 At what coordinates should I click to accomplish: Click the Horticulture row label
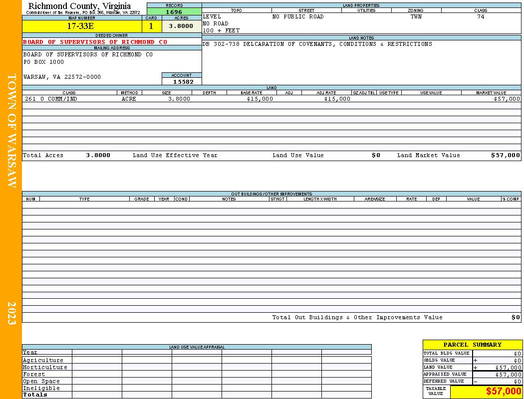tap(45, 367)
